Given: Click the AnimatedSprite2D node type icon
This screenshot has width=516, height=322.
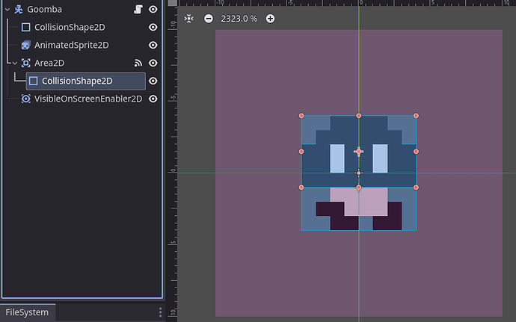Looking at the screenshot, I should point(26,45).
